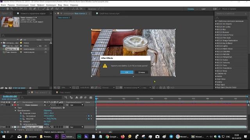Viewport: 250px width, 140px height.
Task: Select the Hand tool in the toolbar
Action: point(8,9)
